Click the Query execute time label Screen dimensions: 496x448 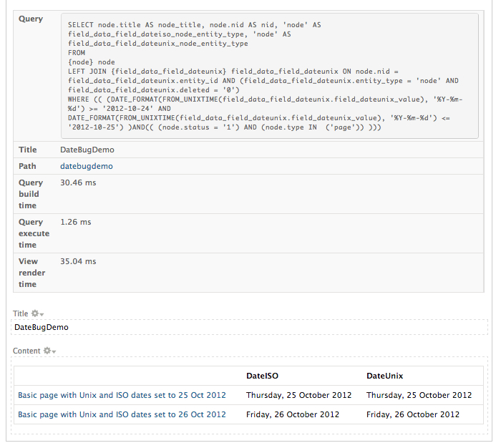[x=34, y=233]
